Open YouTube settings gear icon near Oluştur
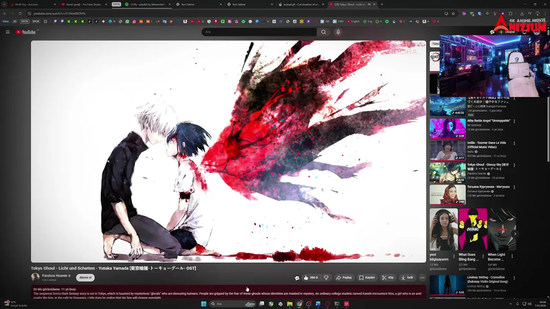 [x=492, y=32]
